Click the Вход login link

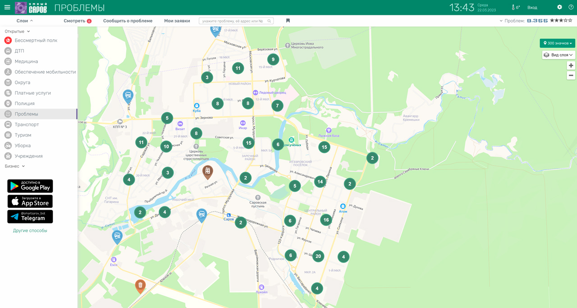tap(532, 8)
